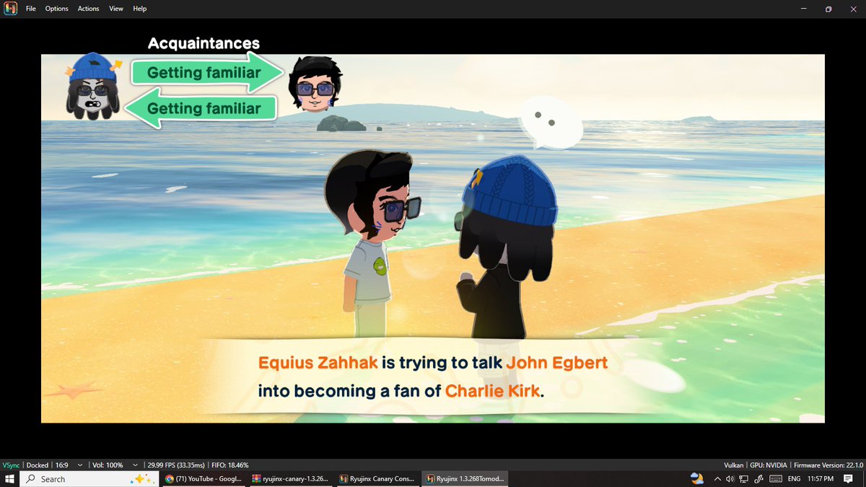The image size is (866, 487).
Task: Open the Options menu
Action: point(56,9)
